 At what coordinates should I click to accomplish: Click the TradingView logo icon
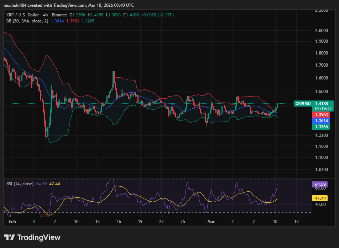point(9,237)
